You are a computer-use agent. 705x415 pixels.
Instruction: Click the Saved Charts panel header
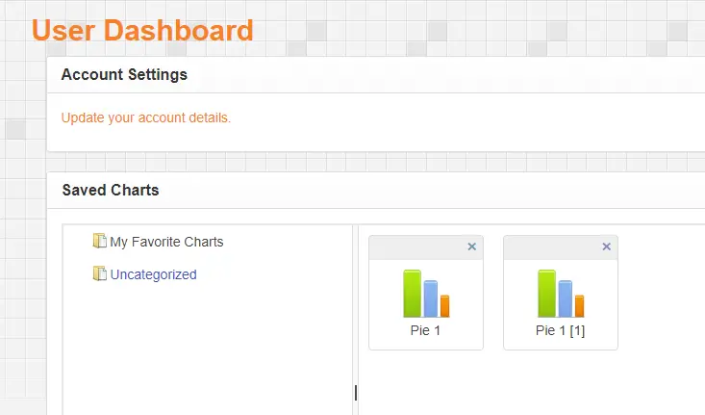click(376, 191)
